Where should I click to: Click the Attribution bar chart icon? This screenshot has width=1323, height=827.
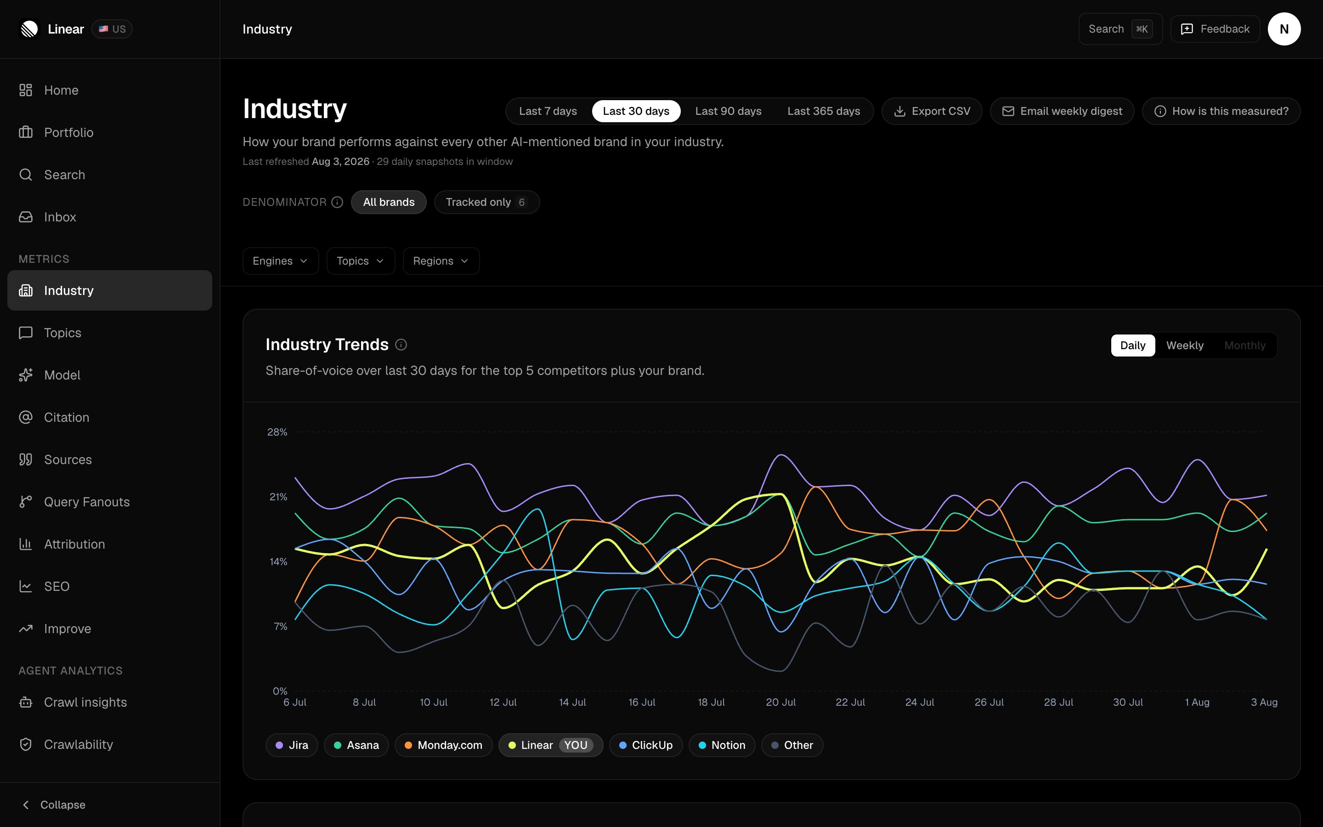[x=26, y=544]
